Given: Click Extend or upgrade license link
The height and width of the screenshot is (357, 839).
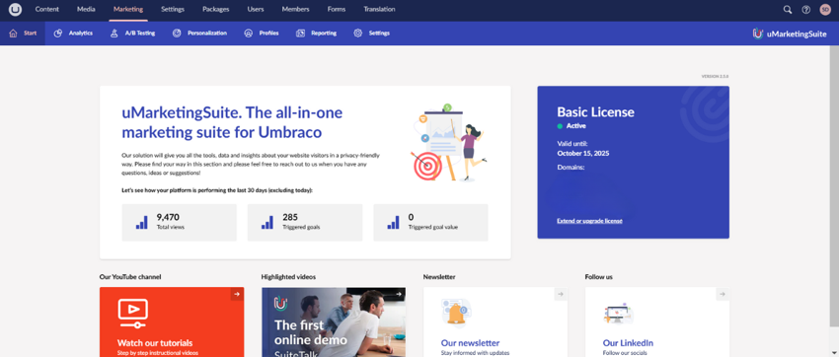Looking at the screenshot, I should click(589, 221).
